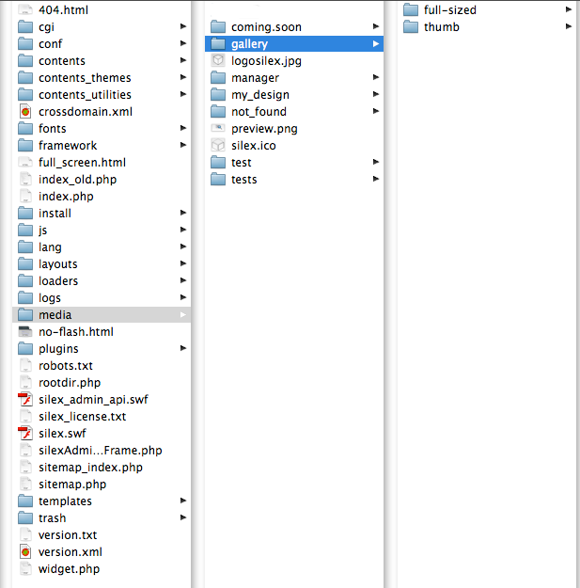The height and width of the screenshot is (588, 580).
Task: Click the version.xml file icon
Action: click(25, 551)
